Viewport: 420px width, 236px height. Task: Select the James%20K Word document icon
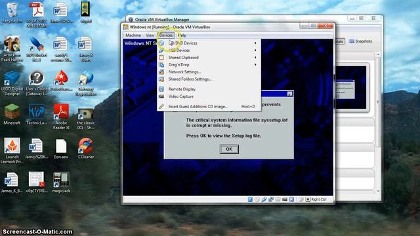pyautogui.click(x=37, y=149)
